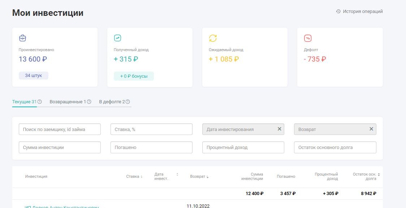
Task: Focus the Поиск по заемщику, id займа field
Action: [x=60, y=129]
